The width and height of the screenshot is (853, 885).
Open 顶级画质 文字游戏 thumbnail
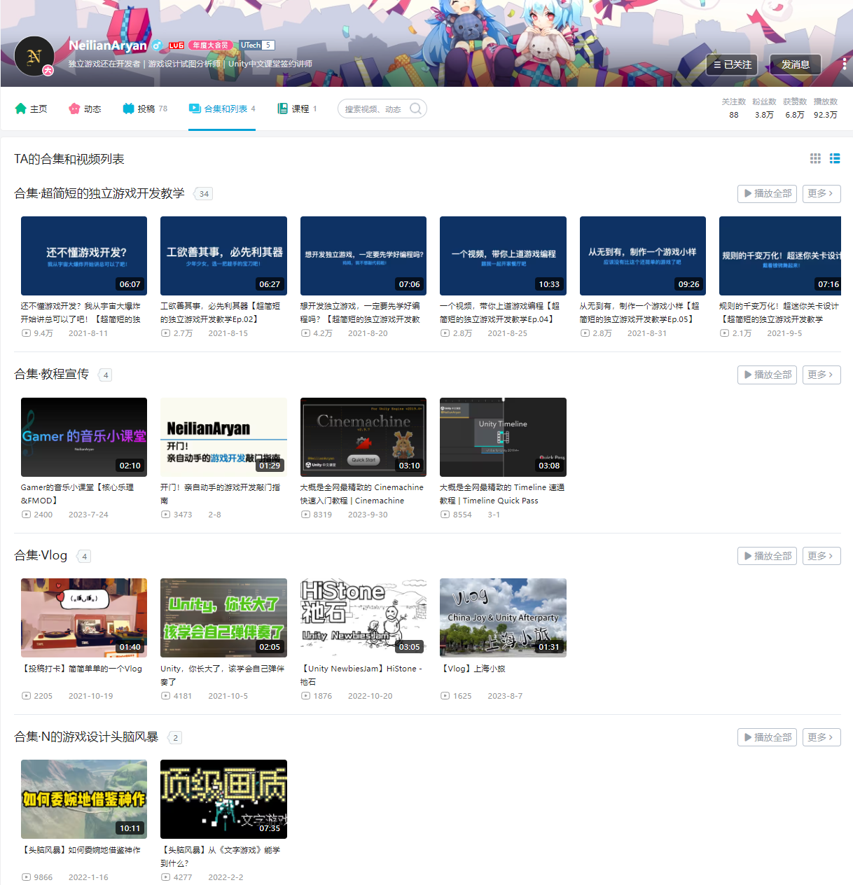coord(223,799)
